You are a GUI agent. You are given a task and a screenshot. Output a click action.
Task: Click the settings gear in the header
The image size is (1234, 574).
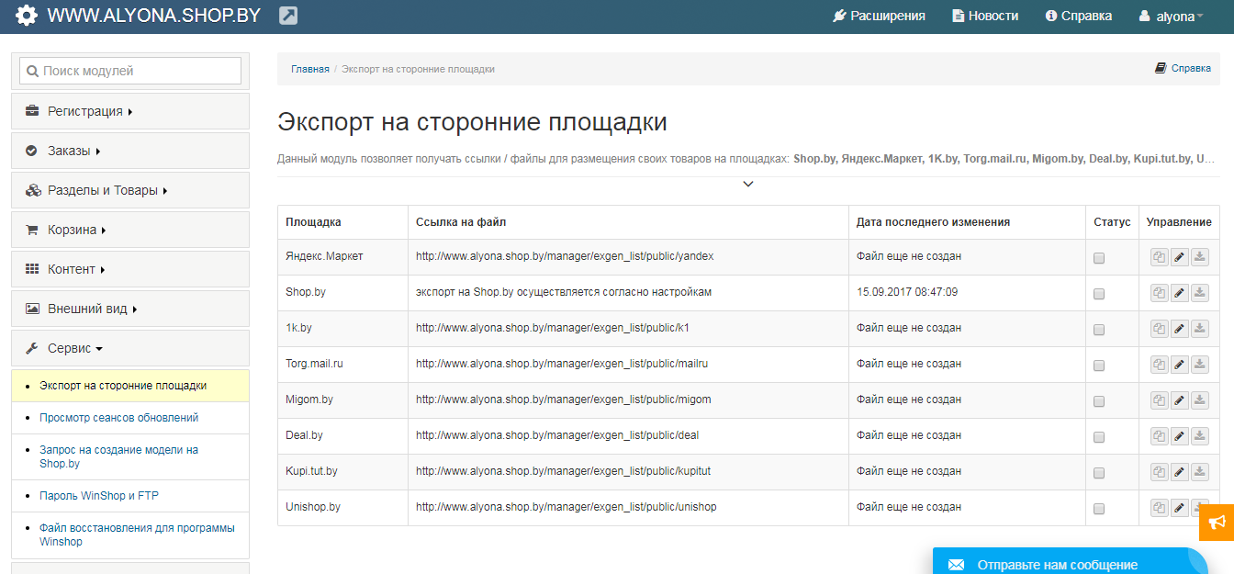(x=26, y=15)
